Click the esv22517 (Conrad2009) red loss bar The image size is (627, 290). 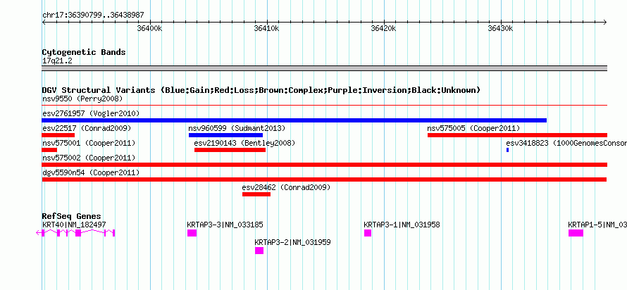click(58, 135)
